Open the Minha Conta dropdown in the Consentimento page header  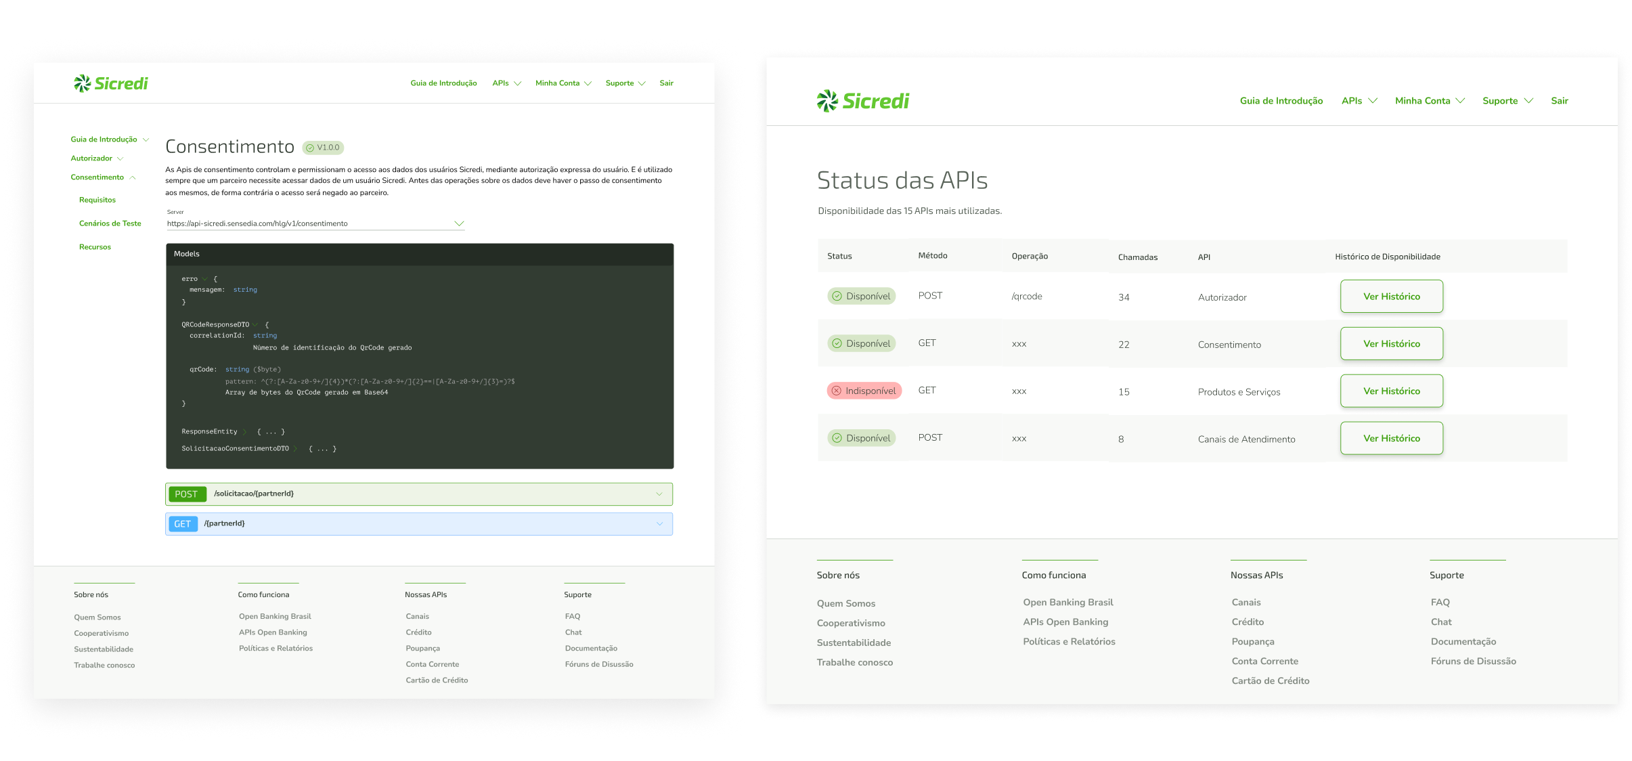click(x=563, y=83)
